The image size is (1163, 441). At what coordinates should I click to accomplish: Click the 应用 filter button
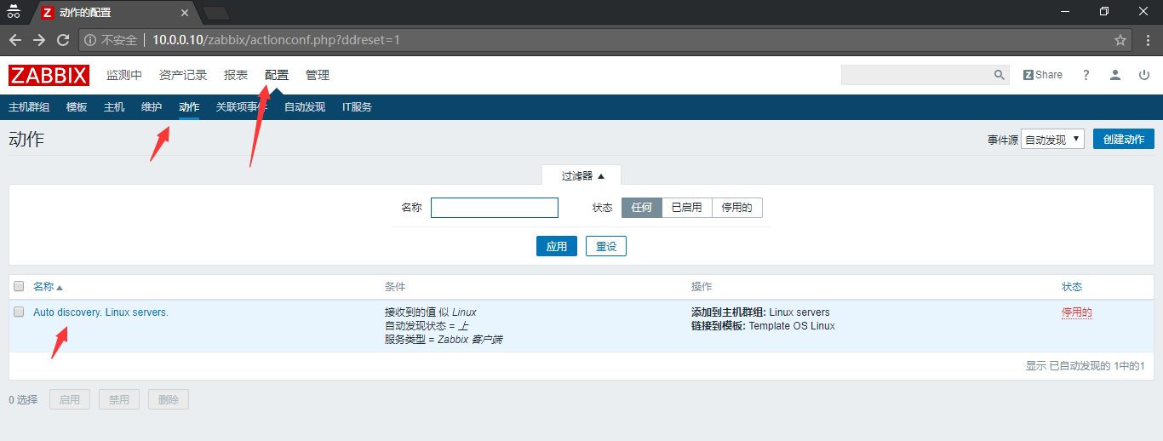557,246
